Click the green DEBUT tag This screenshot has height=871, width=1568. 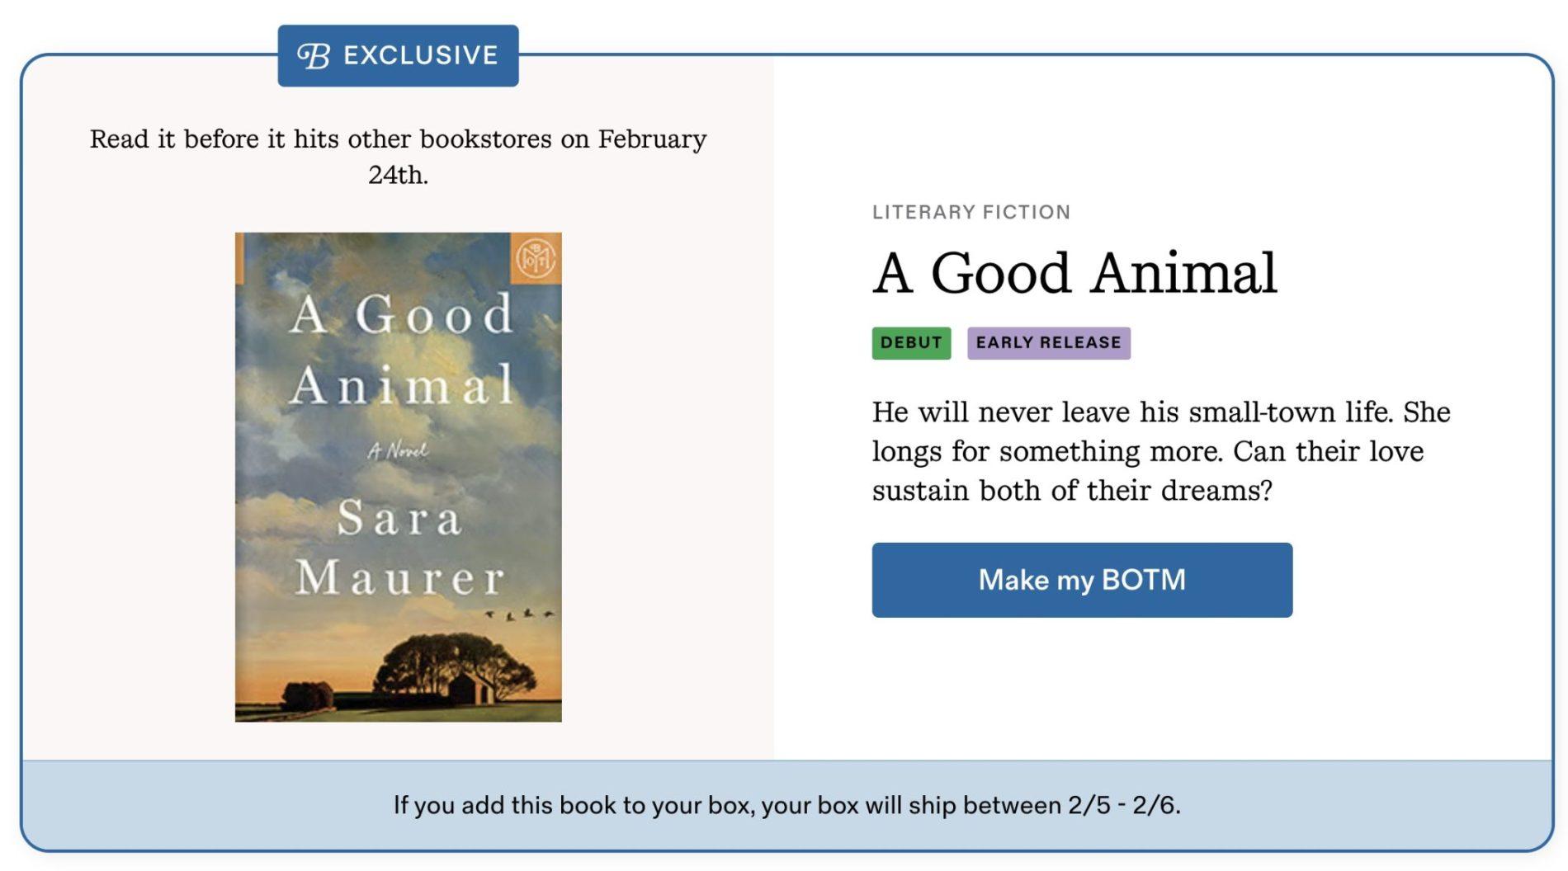(910, 343)
